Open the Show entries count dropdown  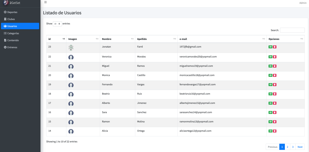pyautogui.click(x=57, y=23)
